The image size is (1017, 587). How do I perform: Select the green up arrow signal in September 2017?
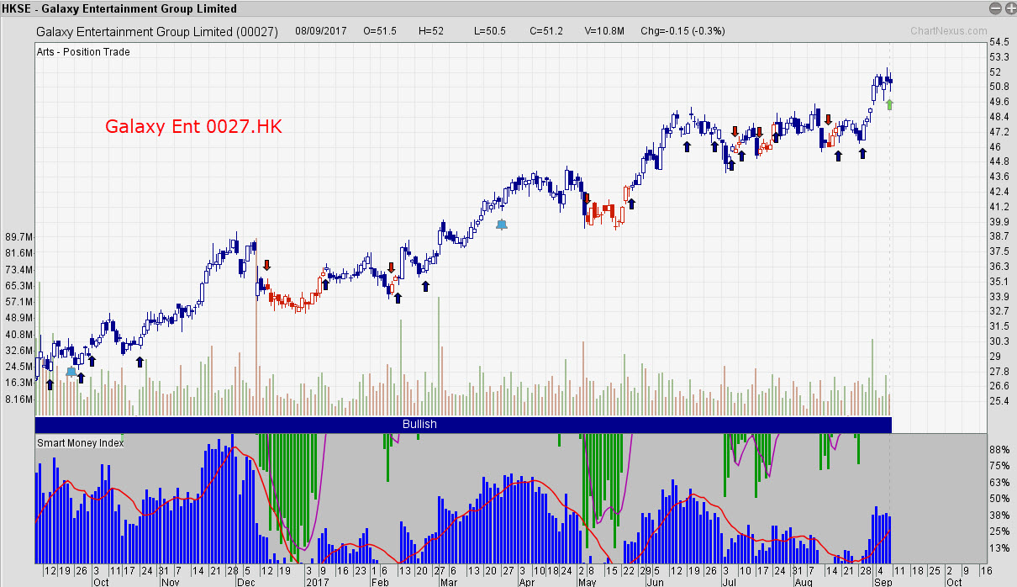889,104
